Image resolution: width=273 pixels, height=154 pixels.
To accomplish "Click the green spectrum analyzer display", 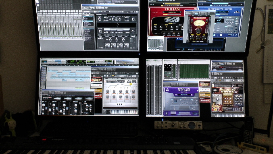I will click(194, 71).
